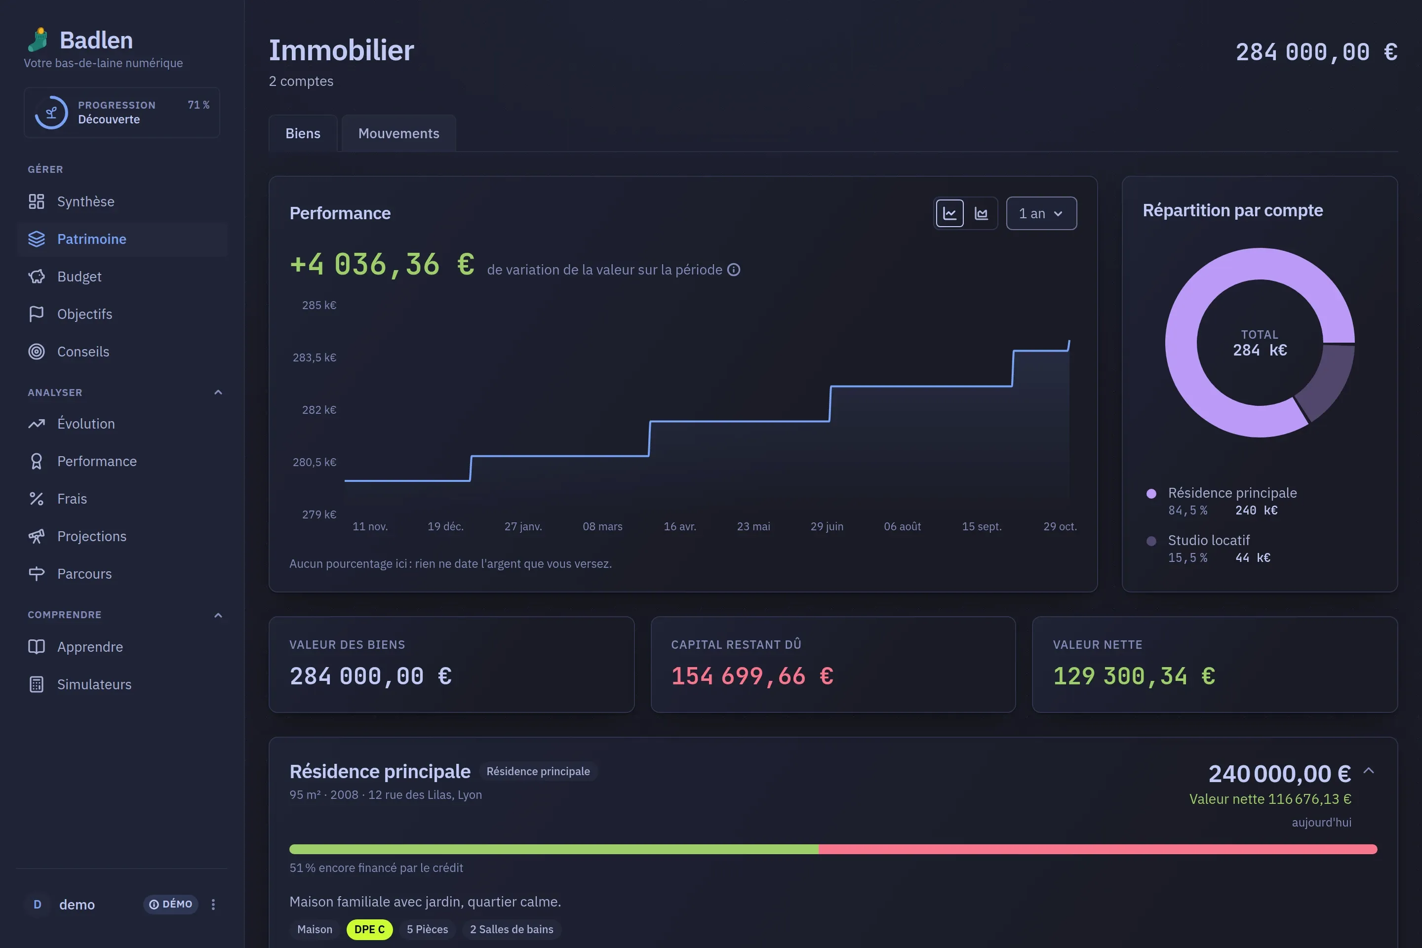Open Synthèse dashboard icon in sidebar

pyautogui.click(x=36, y=201)
